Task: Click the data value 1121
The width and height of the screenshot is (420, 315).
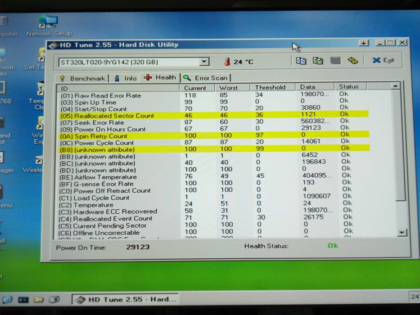Action: 308,114
